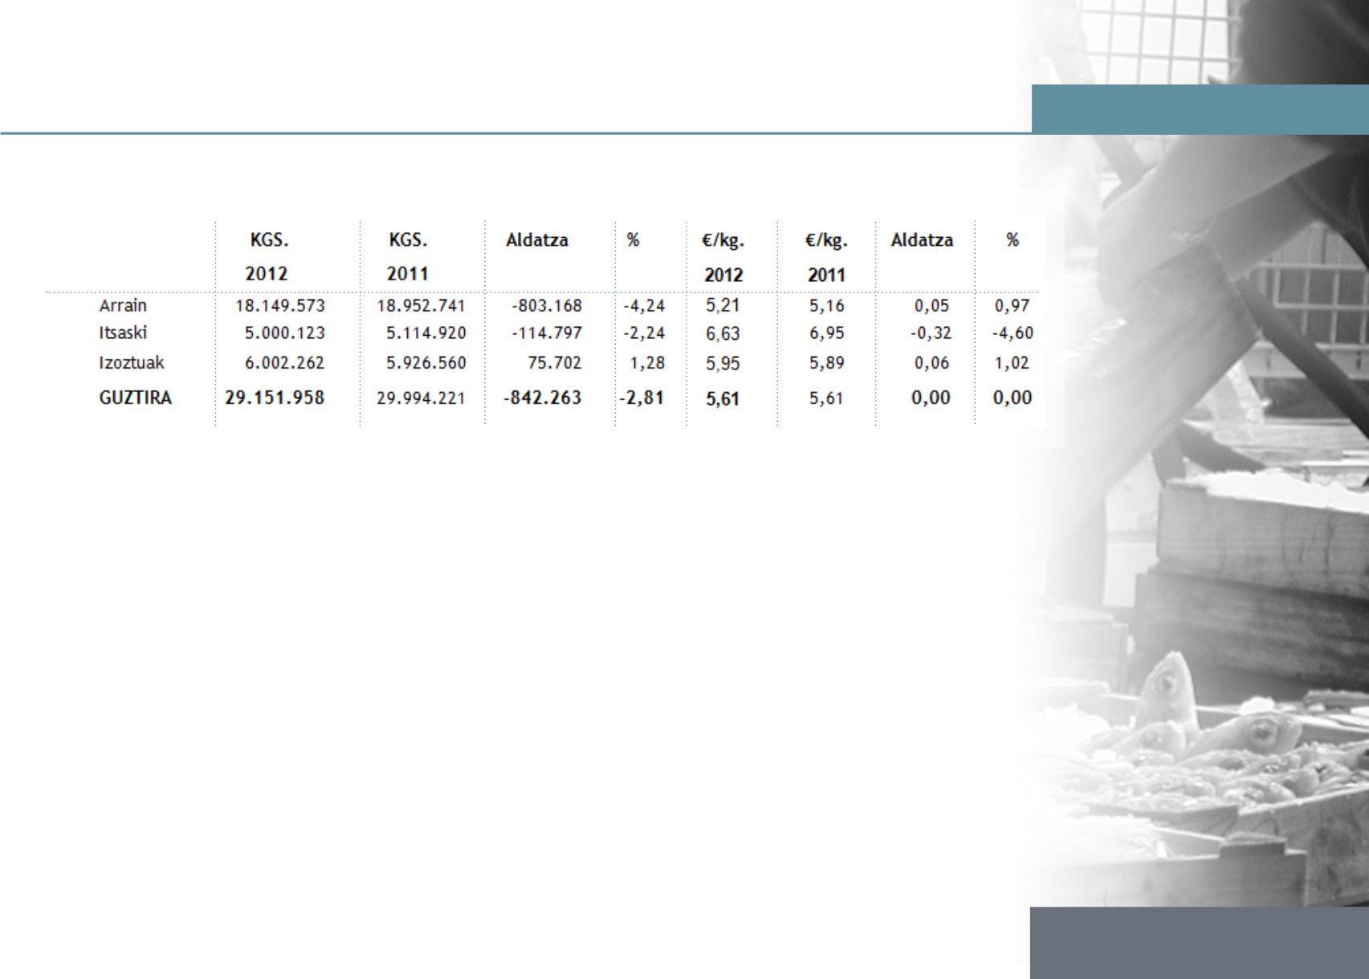The width and height of the screenshot is (1369, 979).
Task: Pick the number 5,89
Action: click(x=826, y=362)
